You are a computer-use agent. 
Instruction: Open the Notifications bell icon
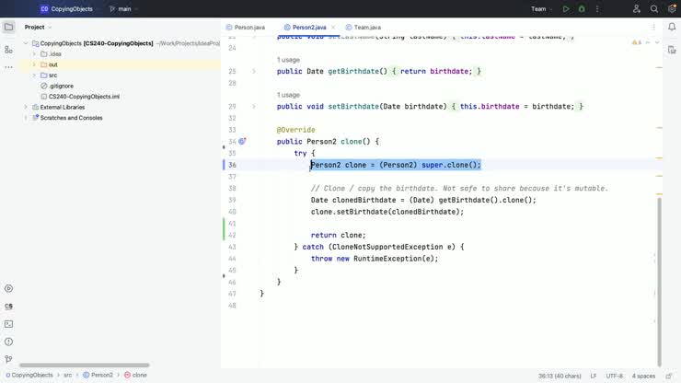(672, 28)
